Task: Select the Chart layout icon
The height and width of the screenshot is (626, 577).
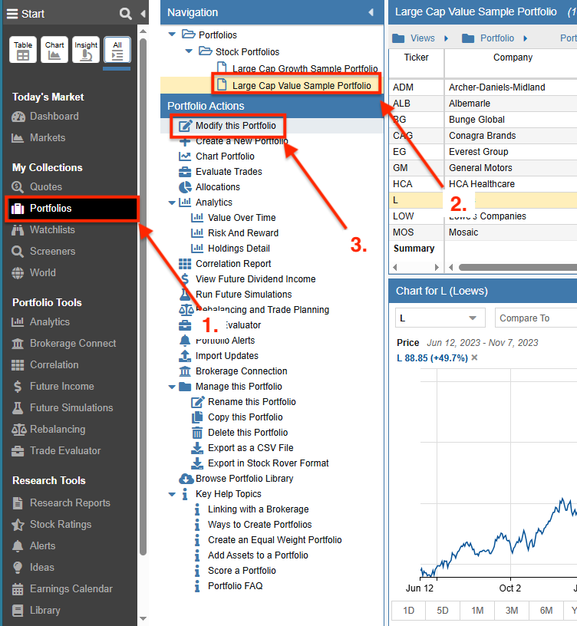Action: (54, 50)
